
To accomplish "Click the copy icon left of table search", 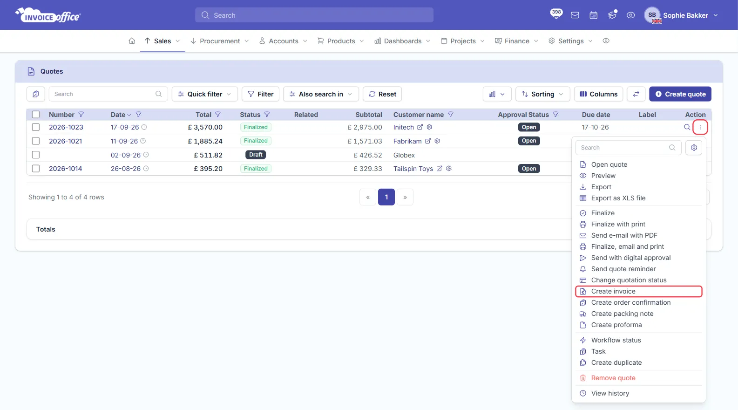I will click(36, 94).
